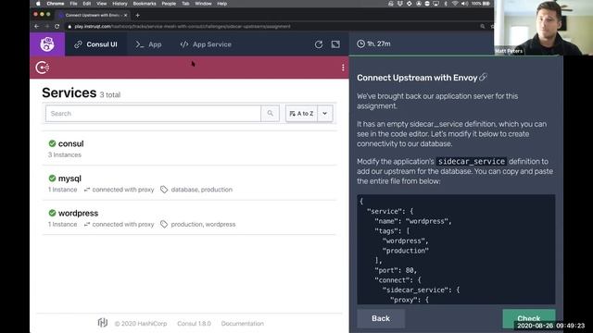The height and width of the screenshot is (333, 593).
Task: Click the magnifier search button
Action: coord(270,113)
